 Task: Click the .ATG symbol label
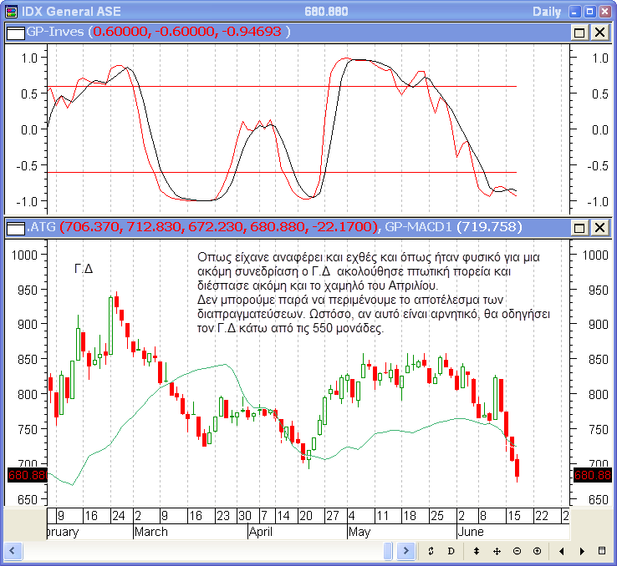(x=41, y=226)
